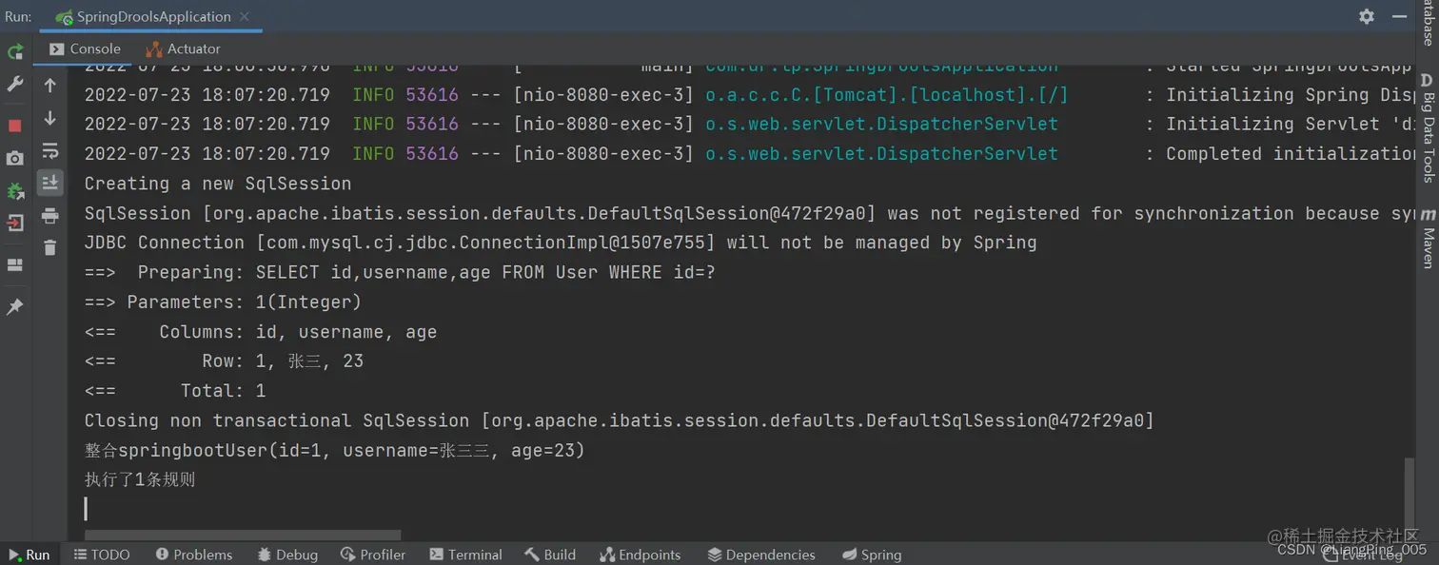Viewport: 1439px width, 565px height.
Task: Open the Dependencies tool window
Action: [761, 555]
